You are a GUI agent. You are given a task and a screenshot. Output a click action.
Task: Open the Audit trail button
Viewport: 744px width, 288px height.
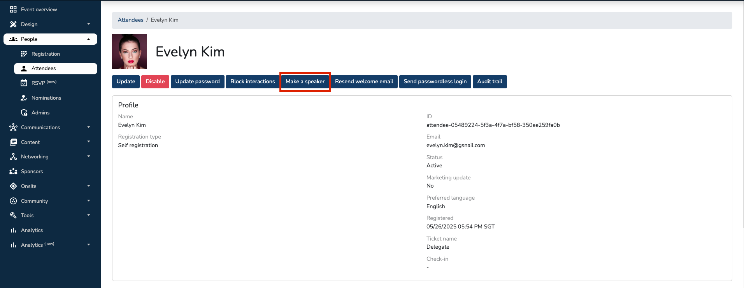tap(490, 82)
